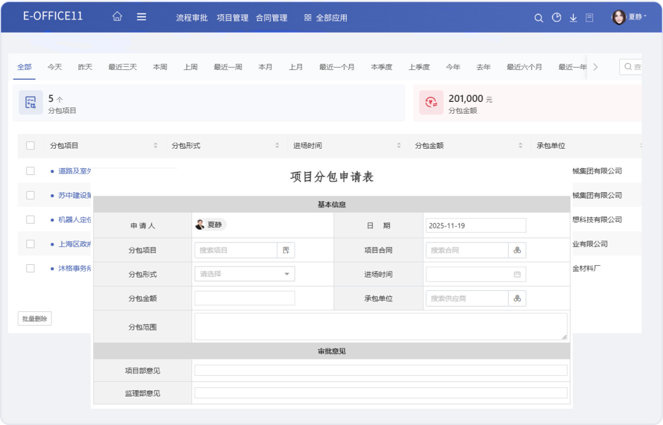Open the hamburger menu icon
663x425 pixels.
(141, 17)
